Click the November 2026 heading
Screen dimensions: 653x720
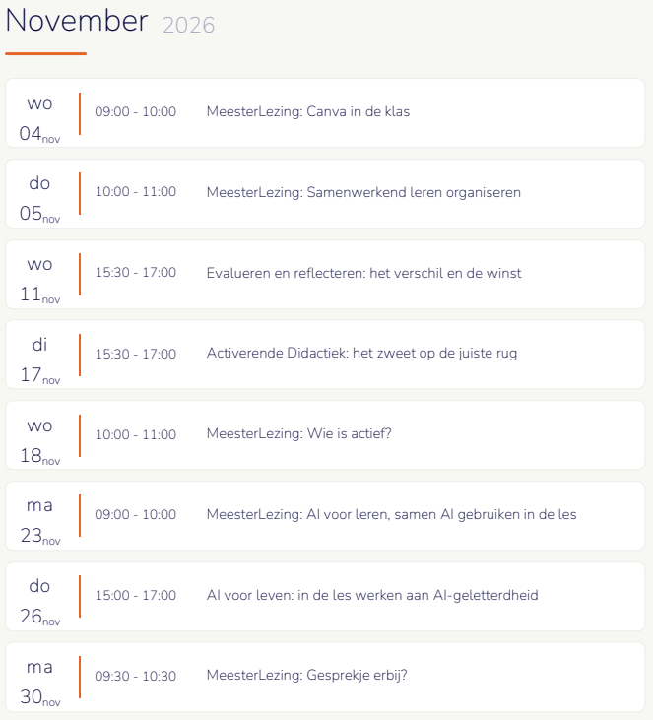[110, 22]
